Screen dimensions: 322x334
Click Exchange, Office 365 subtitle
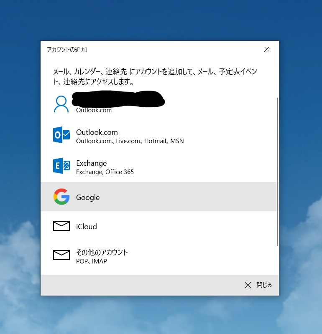pos(105,172)
